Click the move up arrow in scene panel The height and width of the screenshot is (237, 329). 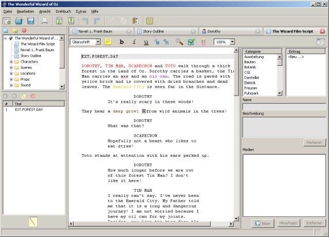click(14, 96)
